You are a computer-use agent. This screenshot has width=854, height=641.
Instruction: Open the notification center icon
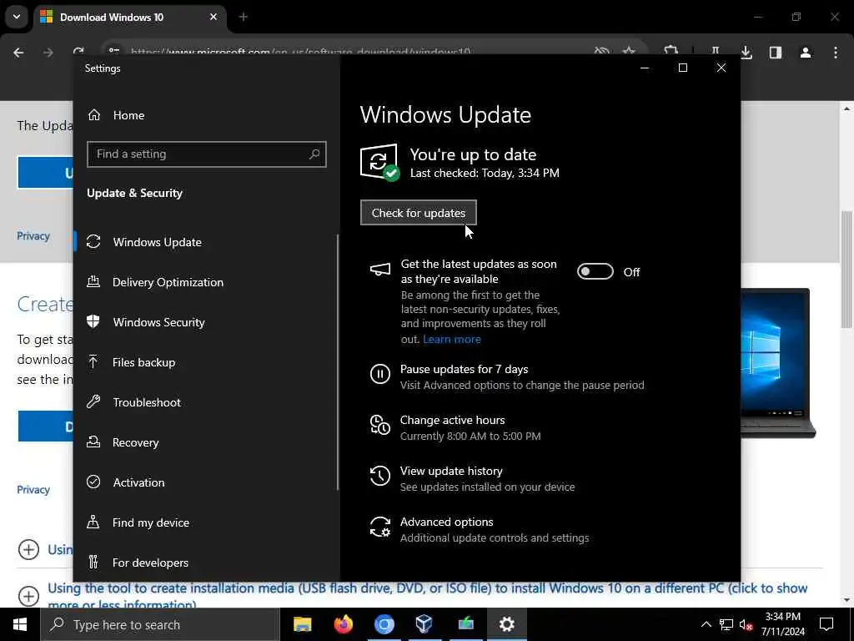click(826, 624)
